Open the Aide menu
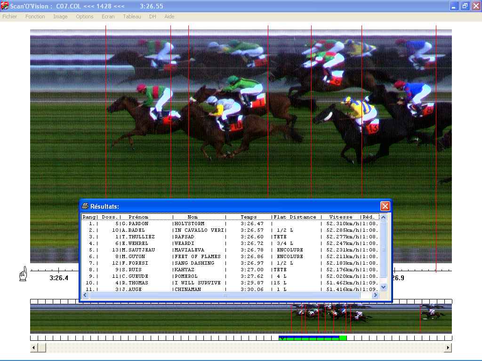The width and height of the screenshot is (482, 361). coord(169,16)
